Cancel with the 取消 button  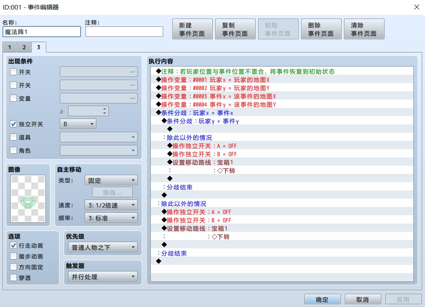coord(363,300)
